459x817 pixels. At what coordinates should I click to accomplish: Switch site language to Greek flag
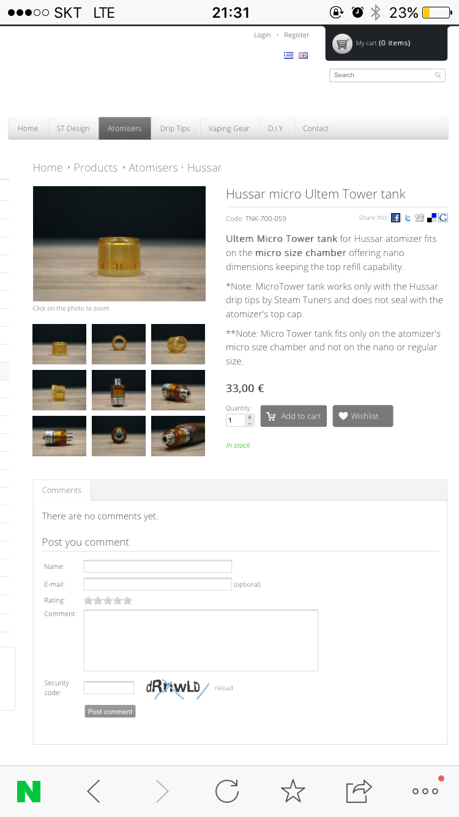(288, 55)
